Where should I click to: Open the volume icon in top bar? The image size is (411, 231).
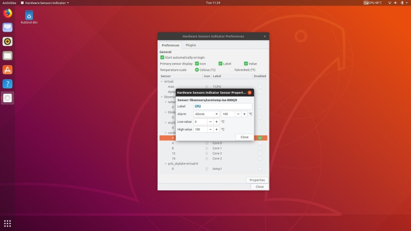pyautogui.click(x=396, y=3)
